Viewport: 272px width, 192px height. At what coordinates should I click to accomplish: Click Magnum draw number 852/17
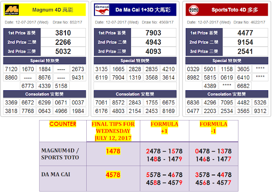coord(68,22)
